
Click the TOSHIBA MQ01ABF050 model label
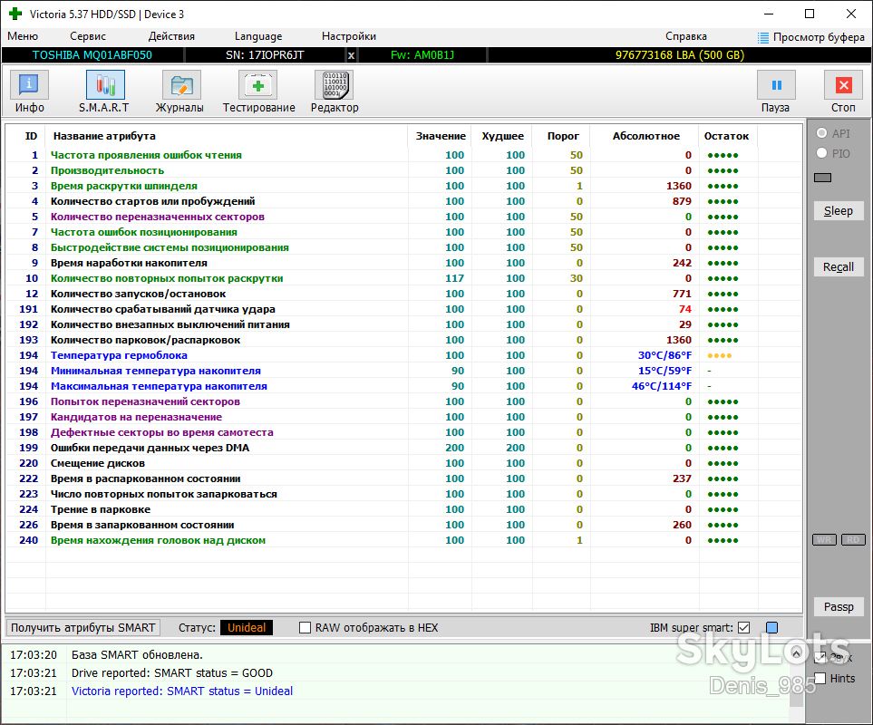click(92, 55)
